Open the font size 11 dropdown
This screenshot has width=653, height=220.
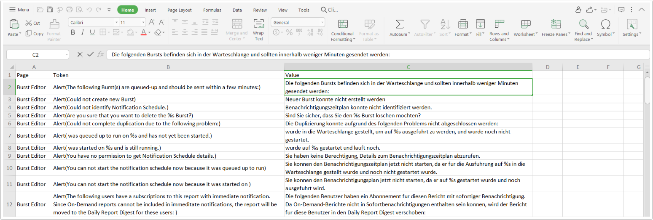tap(143, 23)
